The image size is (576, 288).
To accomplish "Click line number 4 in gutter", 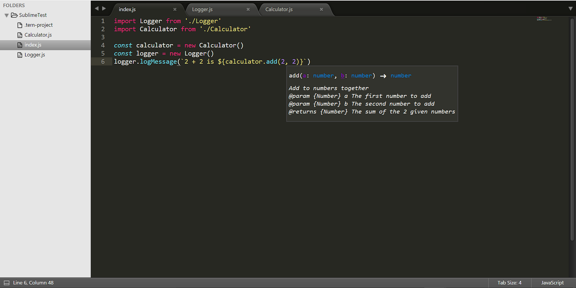I will coord(103,45).
